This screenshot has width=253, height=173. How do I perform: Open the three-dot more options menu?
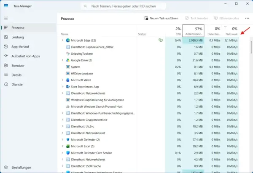247,18
